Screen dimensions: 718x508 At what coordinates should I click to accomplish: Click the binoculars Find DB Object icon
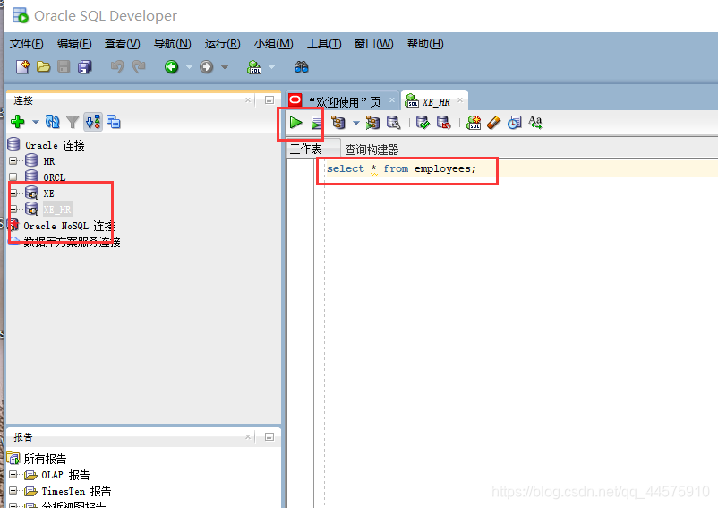point(301,67)
